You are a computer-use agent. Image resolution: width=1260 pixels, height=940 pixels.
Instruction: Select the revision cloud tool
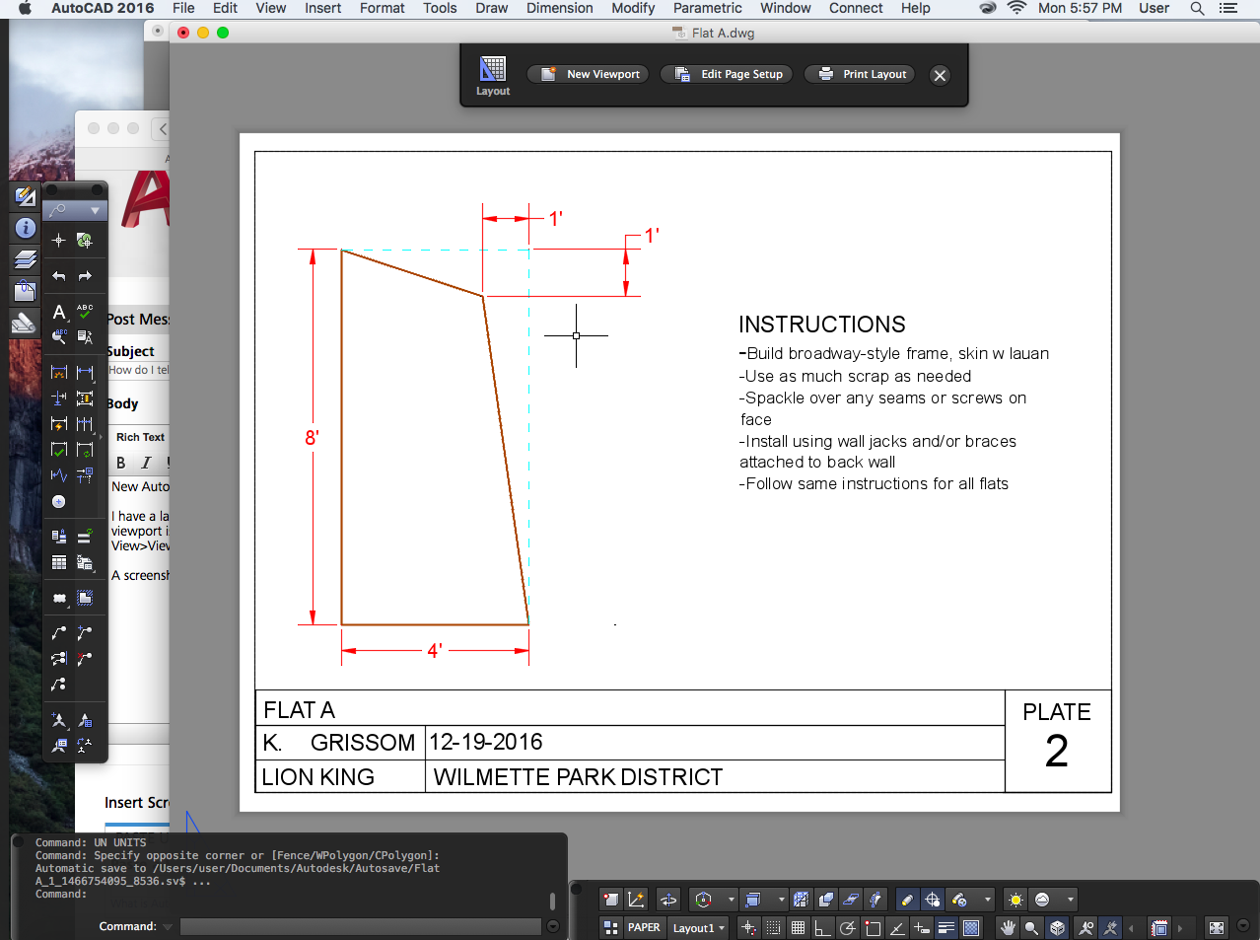59,598
